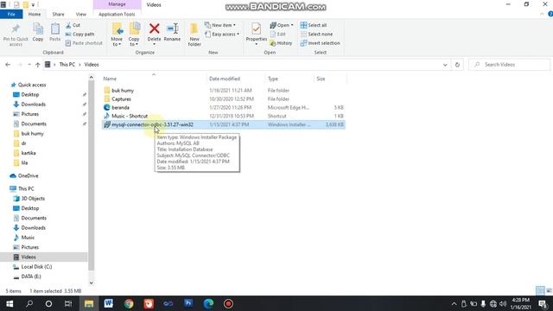
Task: Expand address bar history dropdown
Action: [x=445, y=65]
